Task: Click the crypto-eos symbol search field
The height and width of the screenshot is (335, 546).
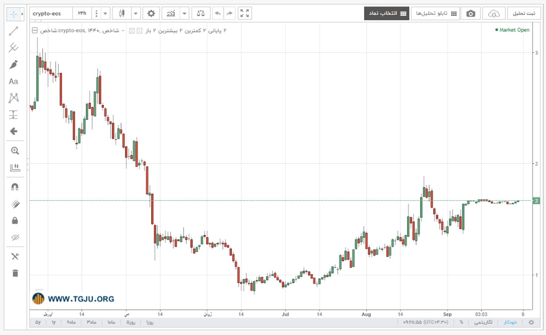Action: (51, 13)
